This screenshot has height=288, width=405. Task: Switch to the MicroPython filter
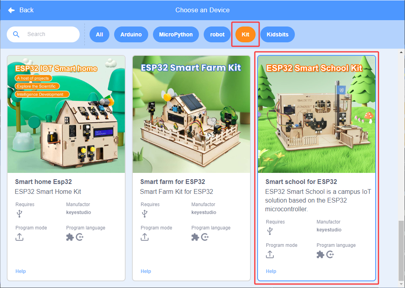coord(176,34)
